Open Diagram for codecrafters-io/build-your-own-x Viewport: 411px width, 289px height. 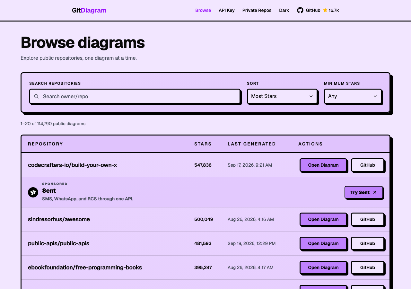click(323, 165)
